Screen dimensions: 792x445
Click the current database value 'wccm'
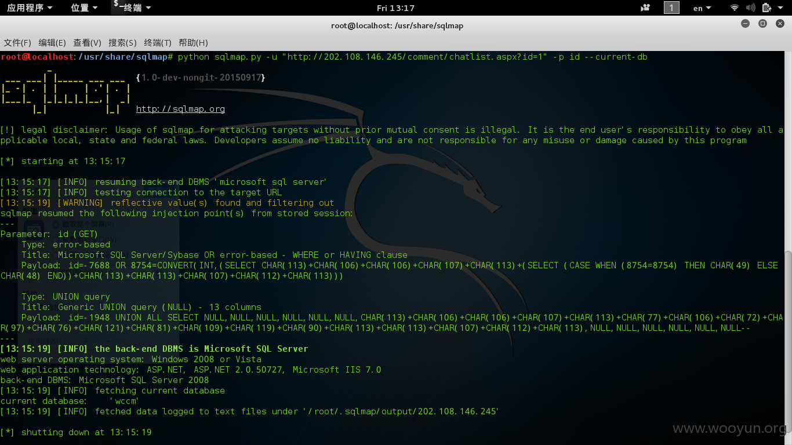(123, 401)
